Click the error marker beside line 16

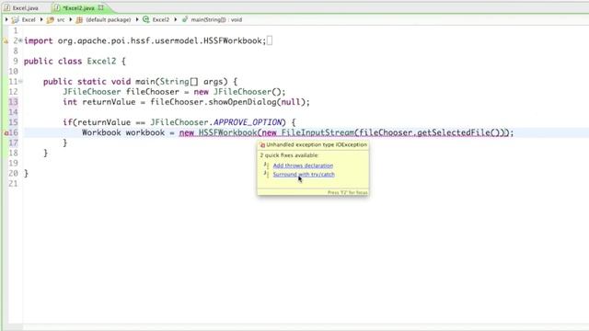(6, 132)
